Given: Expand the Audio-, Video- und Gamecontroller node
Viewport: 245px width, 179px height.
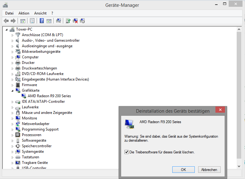Looking at the screenshot, I should tap(12, 41).
